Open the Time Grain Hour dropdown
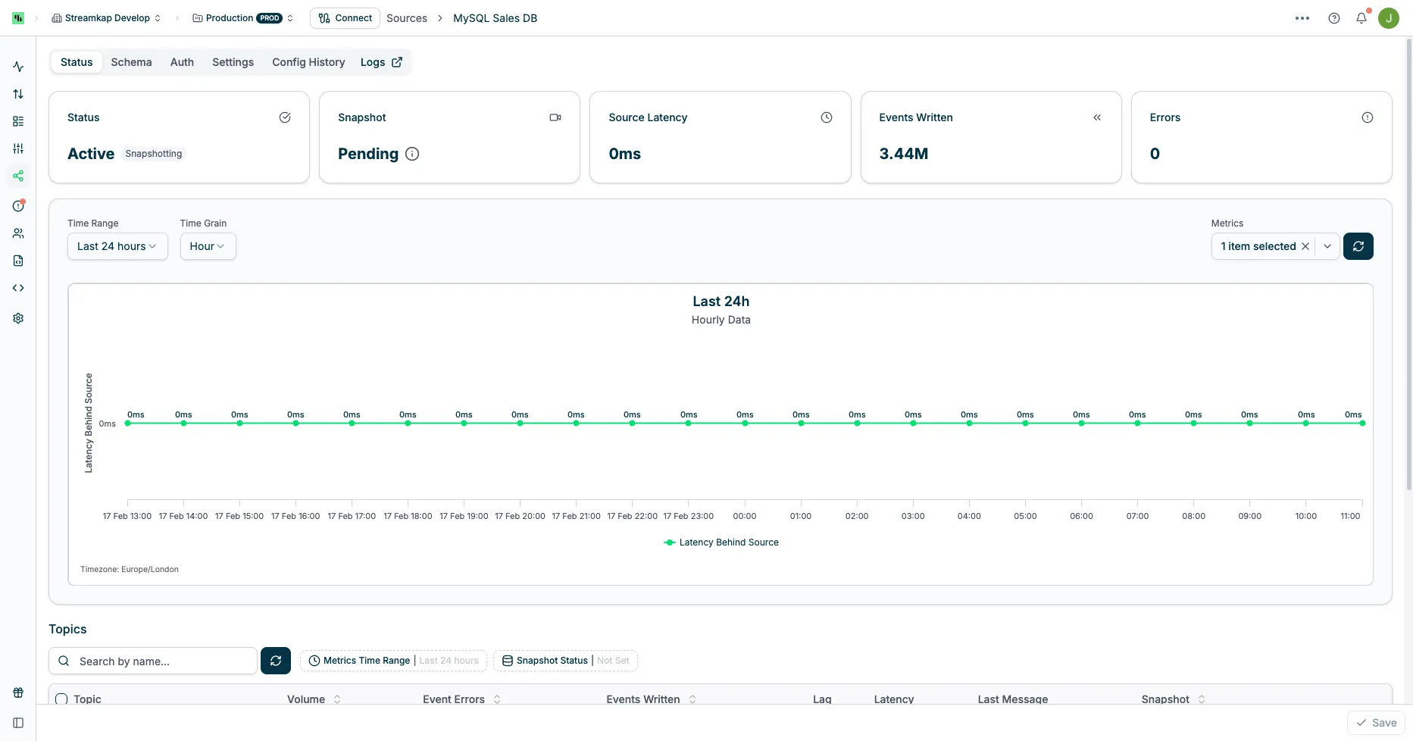The width and height of the screenshot is (1413, 741). click(208, 246)
